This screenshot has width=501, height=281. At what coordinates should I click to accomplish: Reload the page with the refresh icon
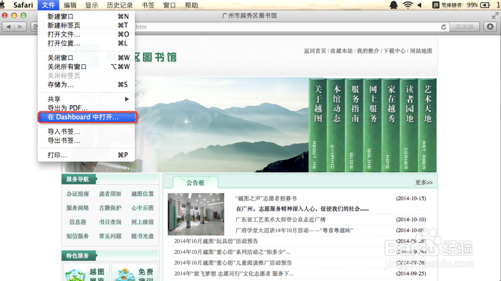point(443,27)
